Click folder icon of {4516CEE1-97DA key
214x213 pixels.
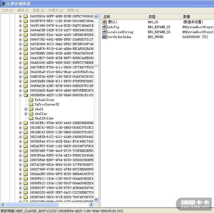(25, 123)
